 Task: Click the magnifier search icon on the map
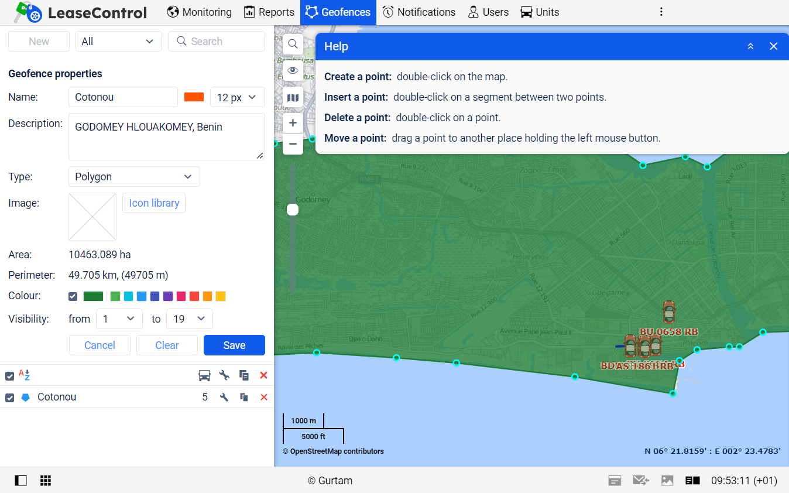[x=293, y=44]
